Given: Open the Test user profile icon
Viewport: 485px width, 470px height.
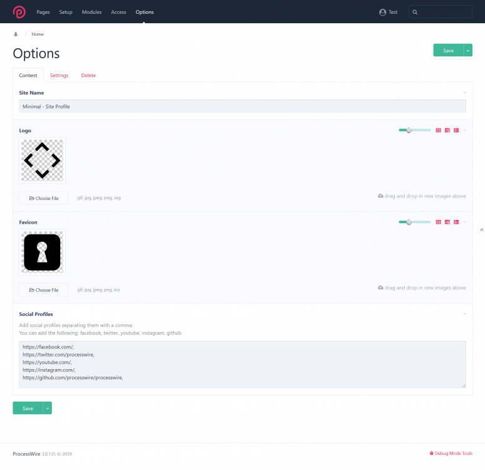Looking at the screenshot, I should point(382,12).
